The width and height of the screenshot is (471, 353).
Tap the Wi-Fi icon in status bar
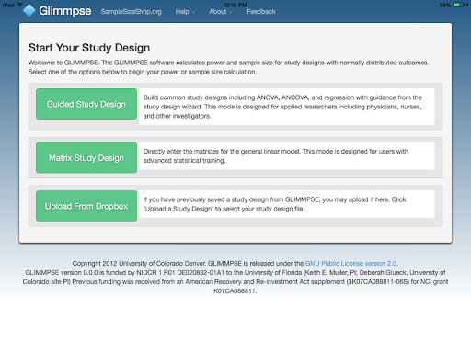pos(20,5)
